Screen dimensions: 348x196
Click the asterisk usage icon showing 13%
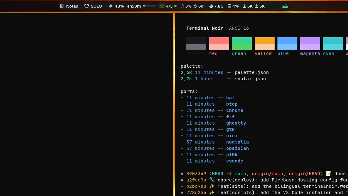pyautogui.click(x=110, y=6)
